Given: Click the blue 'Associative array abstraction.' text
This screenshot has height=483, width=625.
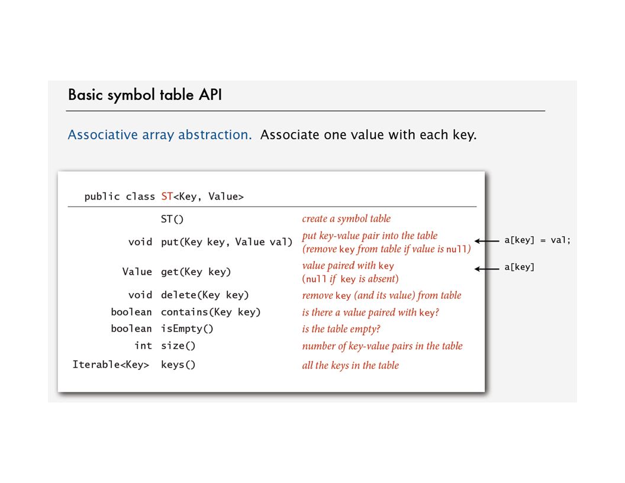Looking at the screenshot, I should click(x=160, y=135).
